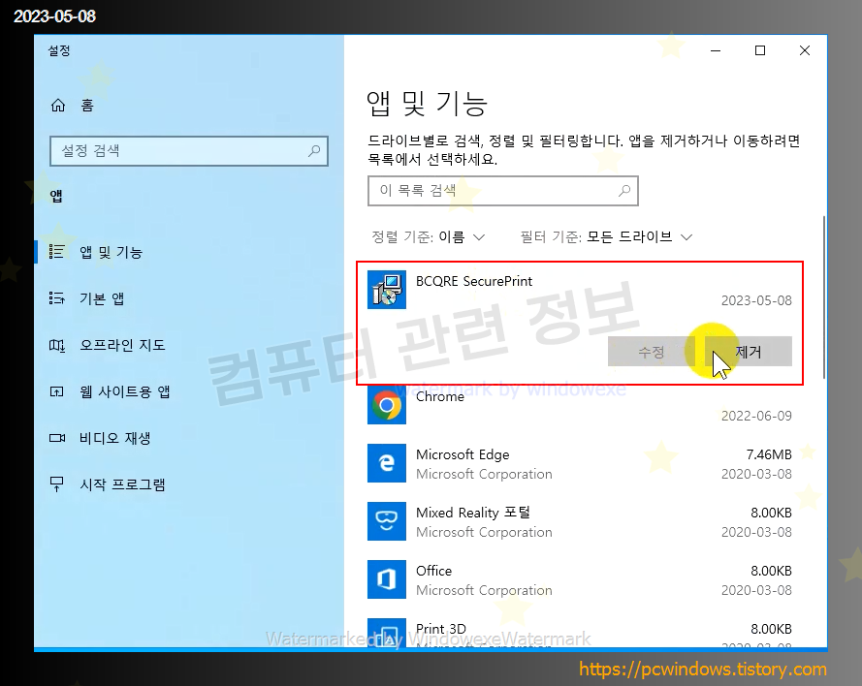Select the BCQRE SecurePrint name text
The width and height of the screenshot is (862, 686).
pos(474,281)
